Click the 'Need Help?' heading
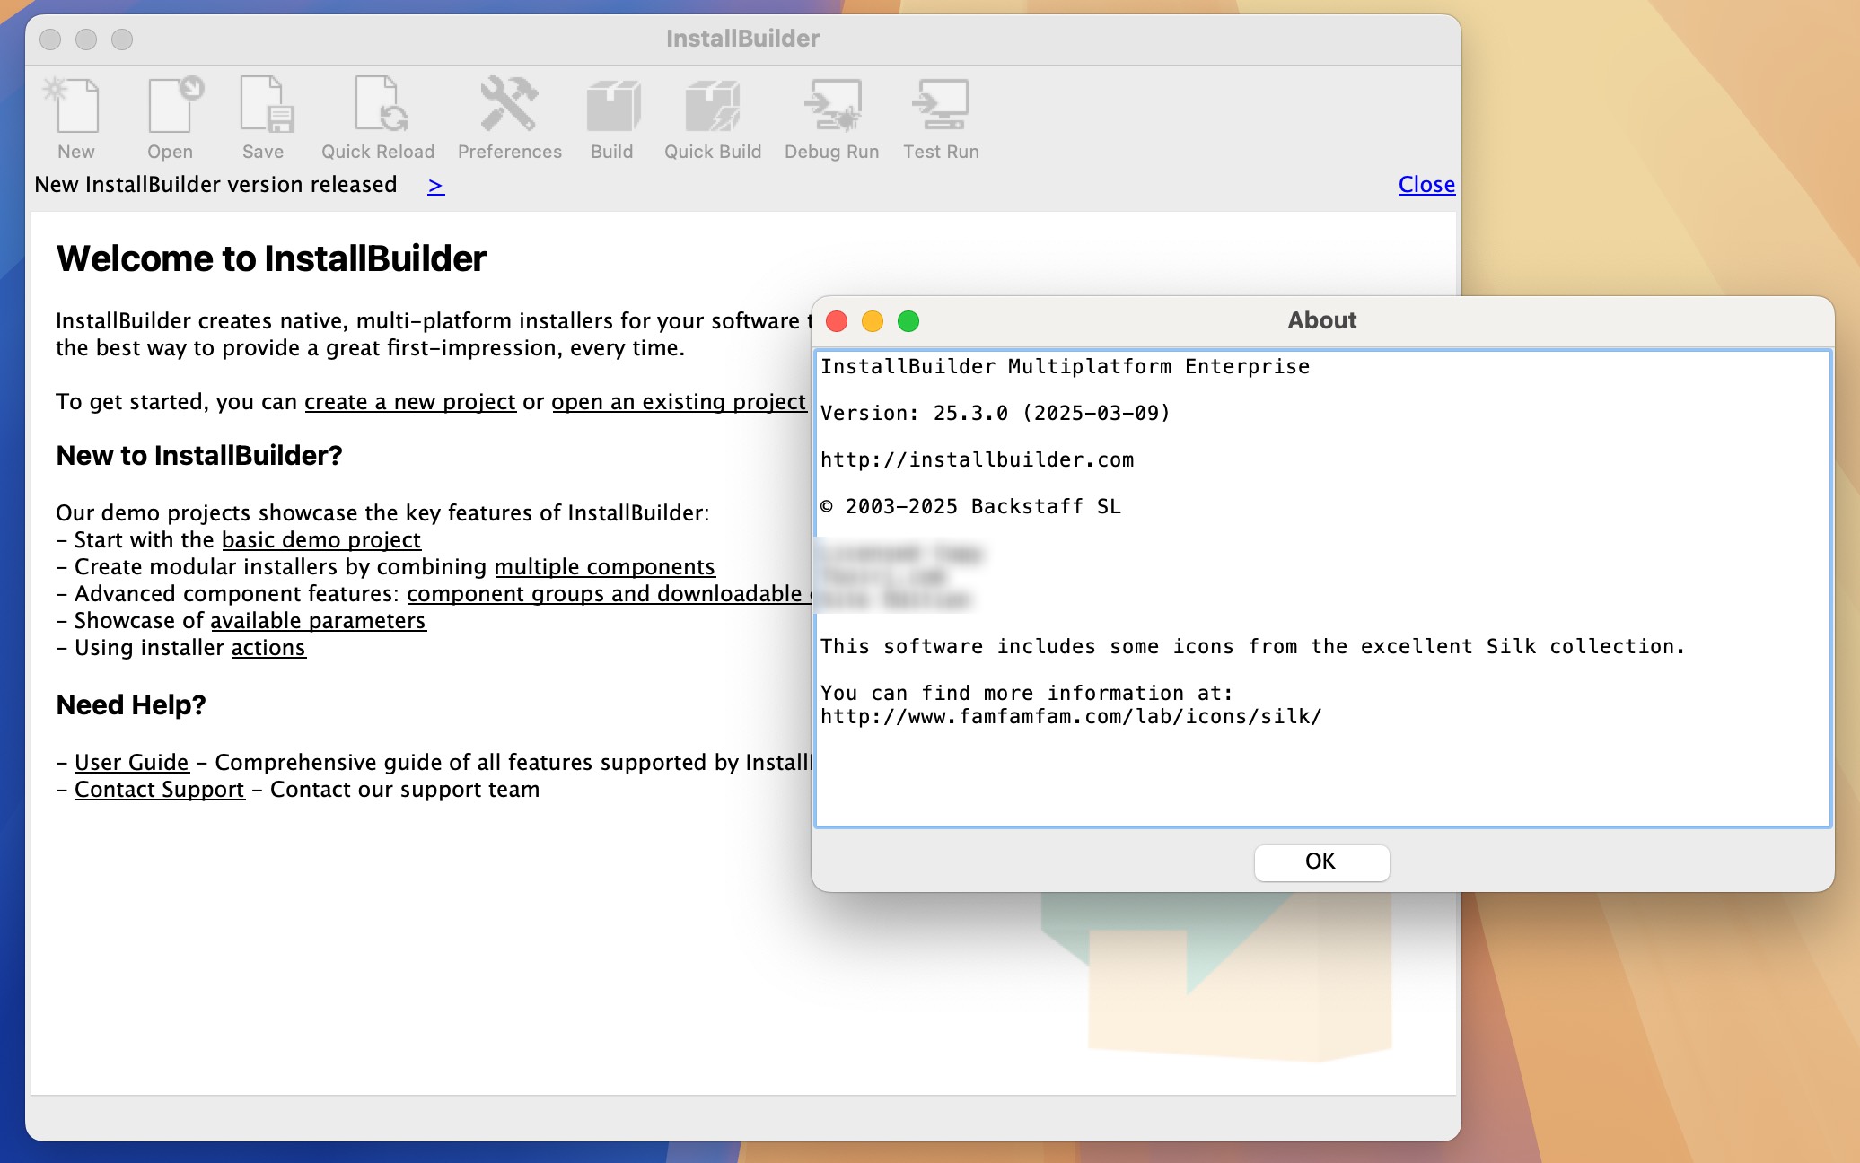This screenshot has height=1163, width=1860. [131, 705]
